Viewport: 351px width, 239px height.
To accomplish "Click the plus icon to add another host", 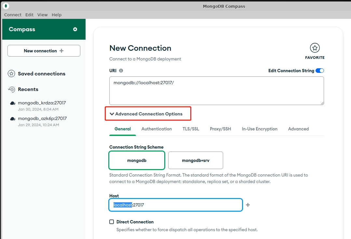I will click(248, 205).
